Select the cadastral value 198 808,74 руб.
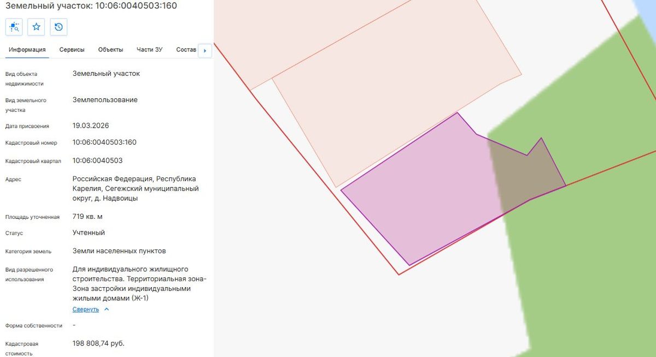Viewport: 656px width, 357px height. (x=98, y=343)
